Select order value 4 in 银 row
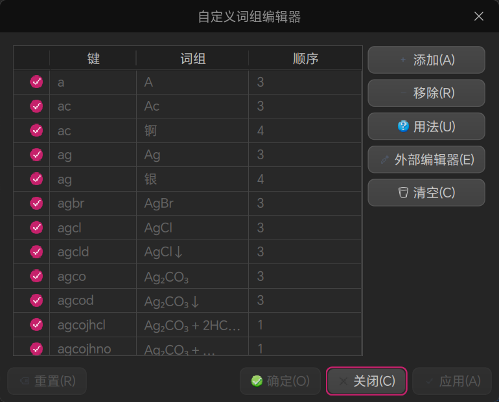 (305, 179)
